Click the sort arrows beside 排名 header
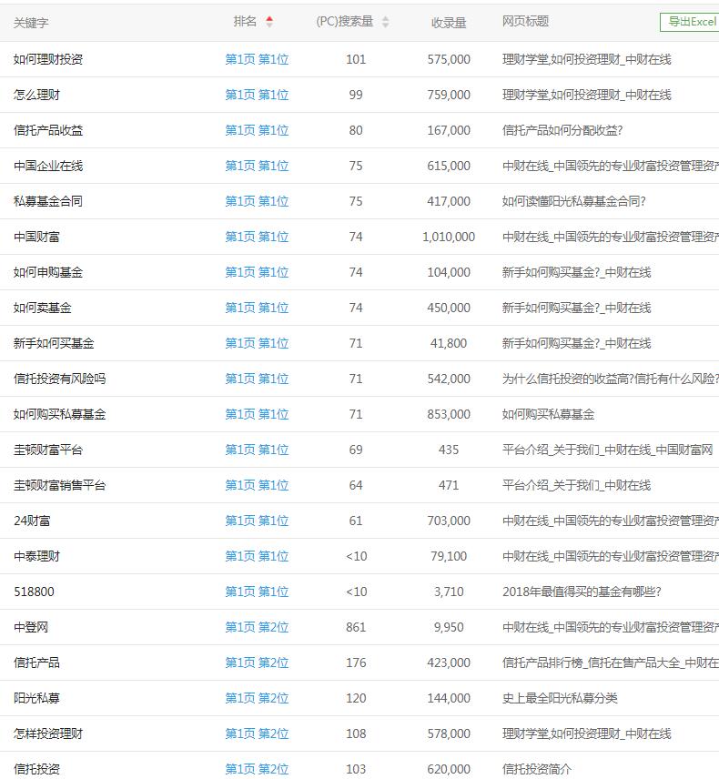This screenshot has width=719, height=779. [269, 22]
